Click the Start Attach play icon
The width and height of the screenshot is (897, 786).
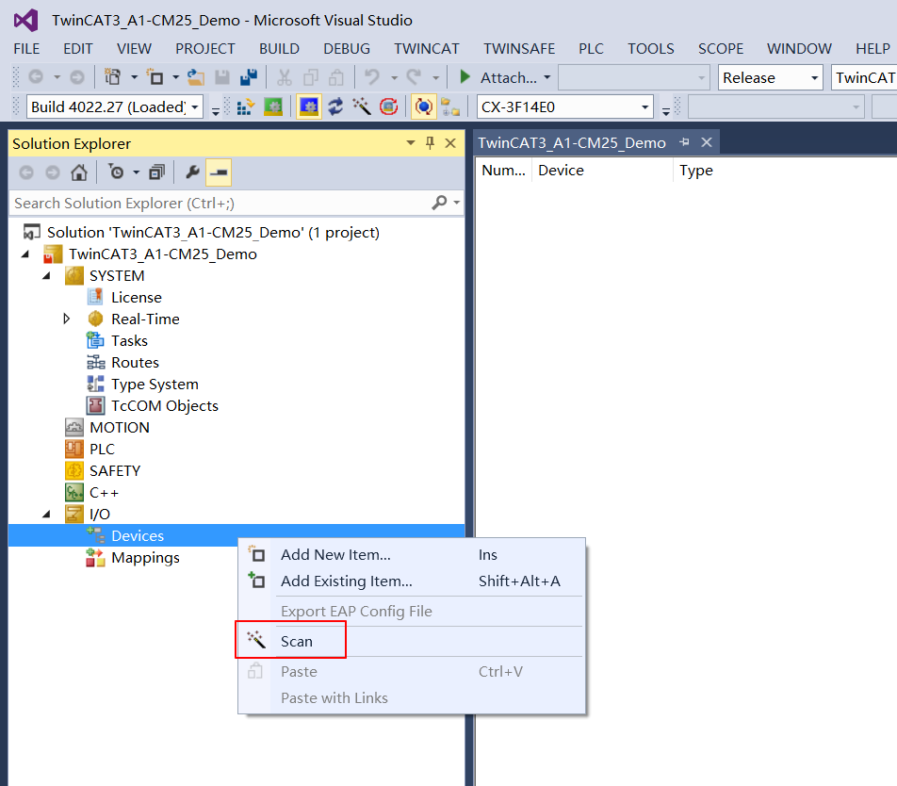(x=465, y=76)
